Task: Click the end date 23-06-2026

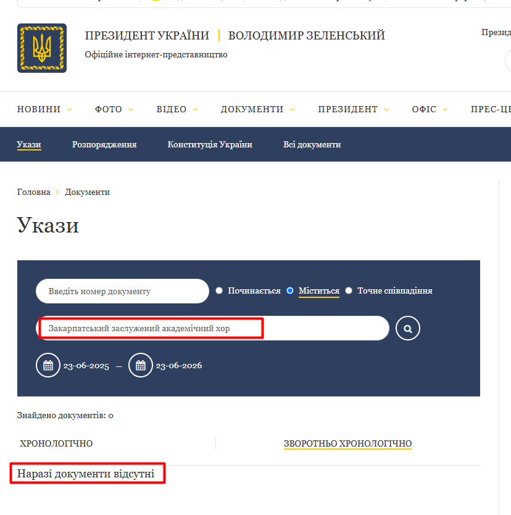Action: pyautogui.click(x=179, y=366)
